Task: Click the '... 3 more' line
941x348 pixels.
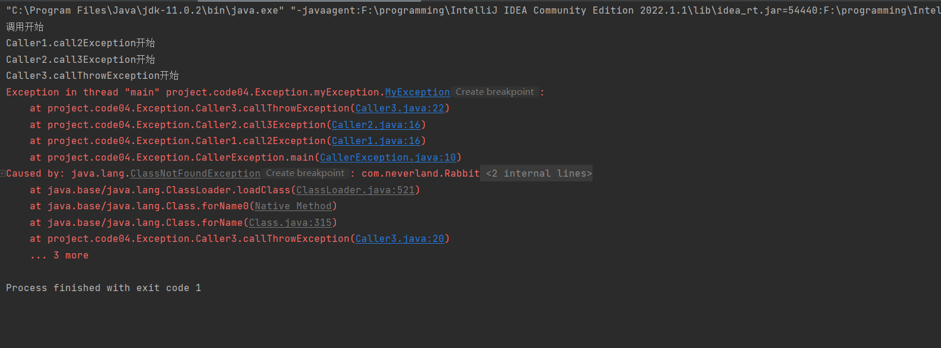Action: [59, 256]
